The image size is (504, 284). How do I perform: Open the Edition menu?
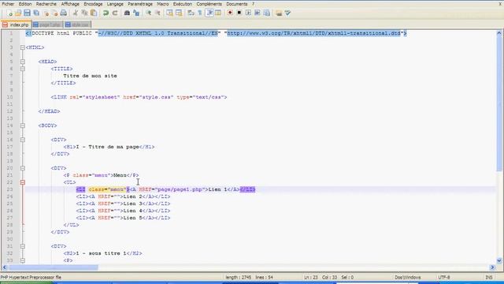click(x=25, y=4)
